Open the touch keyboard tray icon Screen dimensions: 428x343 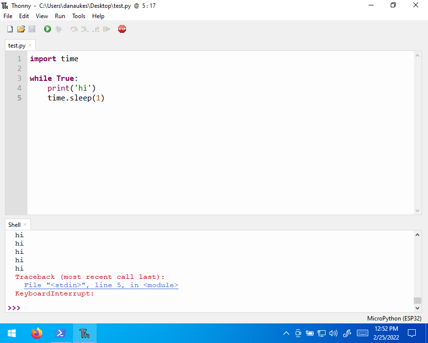(x=362, y=333)
